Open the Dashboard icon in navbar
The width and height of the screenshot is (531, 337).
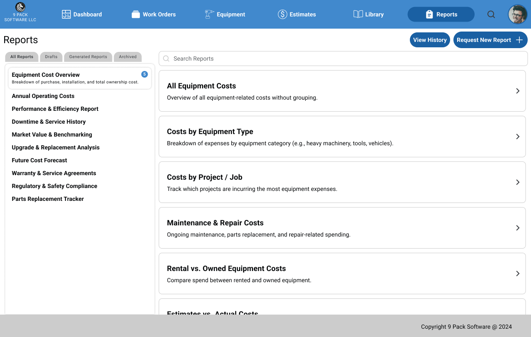[x=66, y=15]
